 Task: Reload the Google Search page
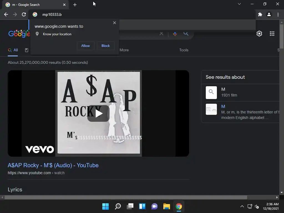(24, 14)
